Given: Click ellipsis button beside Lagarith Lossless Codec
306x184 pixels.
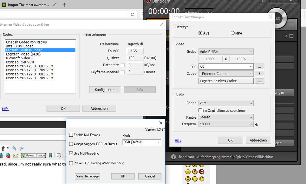Looking at the screenshot, I should click(x=260, y=81).
